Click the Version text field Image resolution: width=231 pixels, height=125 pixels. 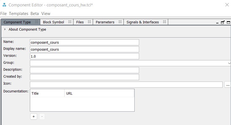84,56
